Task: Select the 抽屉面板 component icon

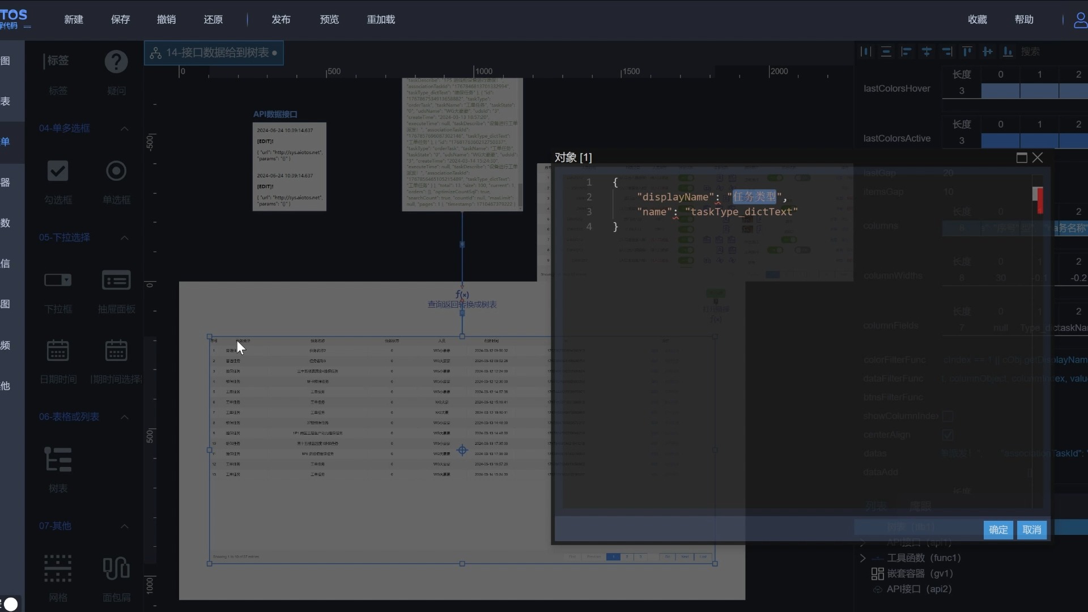Action: 116,280
